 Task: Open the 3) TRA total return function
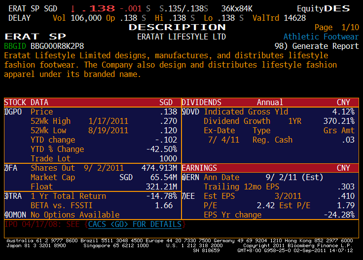[x=13, y=196]
